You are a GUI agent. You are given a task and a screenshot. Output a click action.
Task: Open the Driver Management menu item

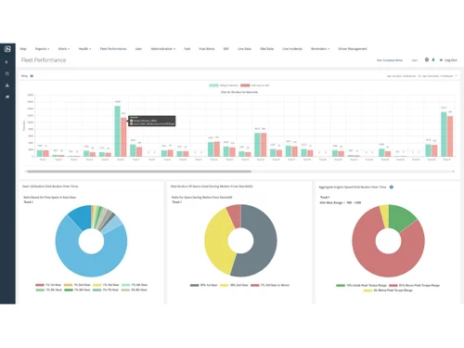click(353, 49)
